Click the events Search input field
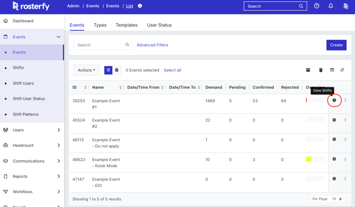Image resolution: width=355 pixels, height=207 pixels. tap(100, 45)
